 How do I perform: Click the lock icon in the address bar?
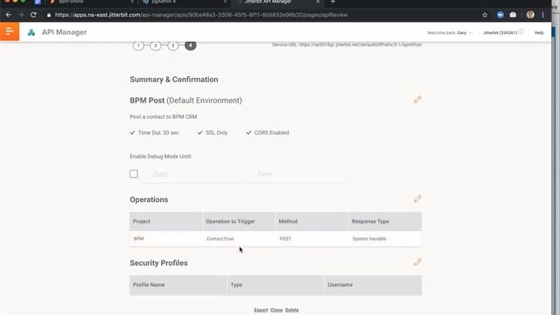49,15
